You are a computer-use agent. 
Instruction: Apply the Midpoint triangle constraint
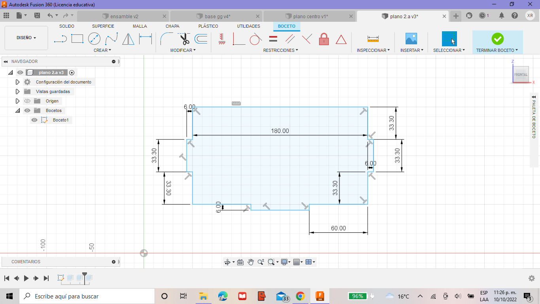[x=341, y=39]
